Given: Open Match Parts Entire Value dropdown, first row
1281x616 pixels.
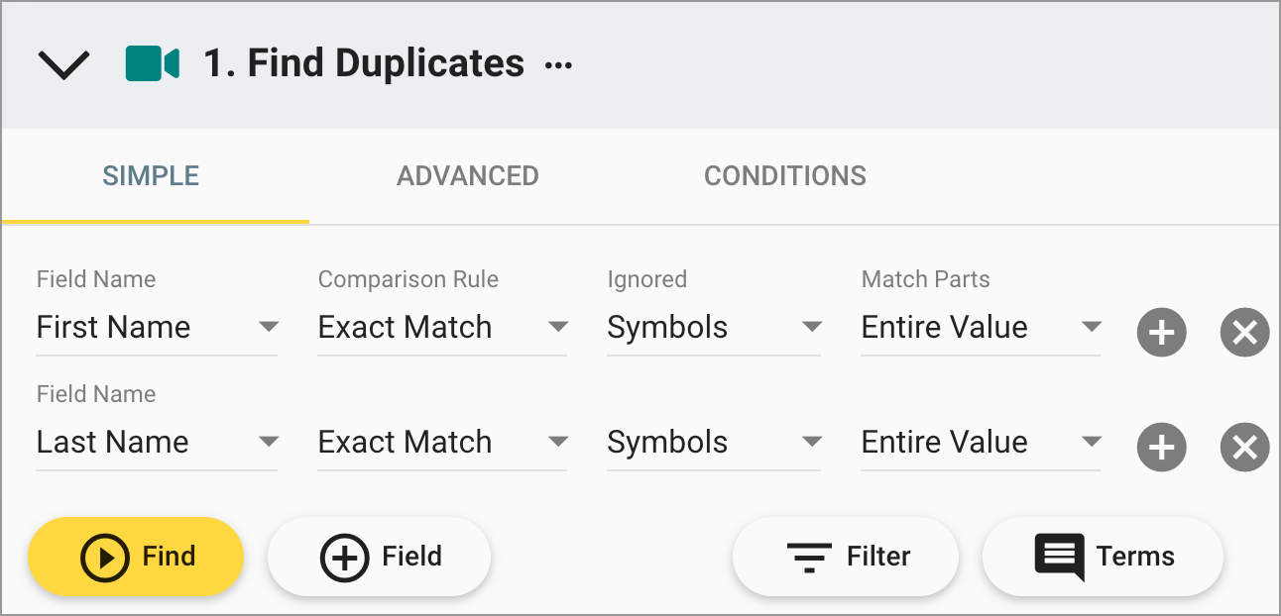Looking at the screenshot, I should point(981,328).
